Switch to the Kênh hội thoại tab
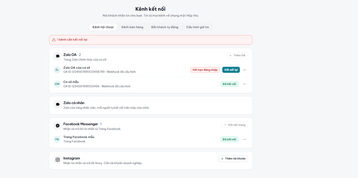Screen dimensions: 358x178 [103, 27]
